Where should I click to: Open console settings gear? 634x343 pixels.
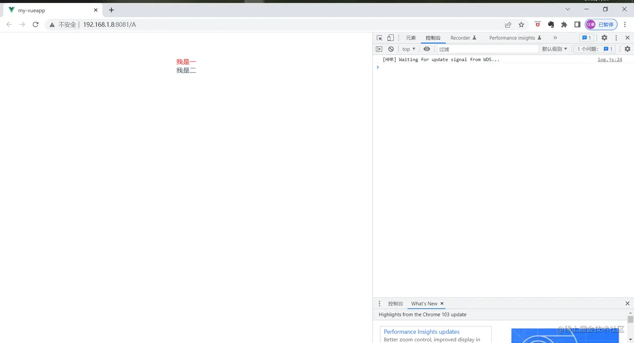point(627,49)
